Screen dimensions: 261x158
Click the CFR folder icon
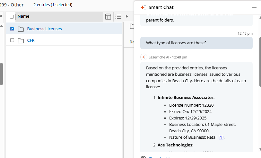[x=21, y=40]
